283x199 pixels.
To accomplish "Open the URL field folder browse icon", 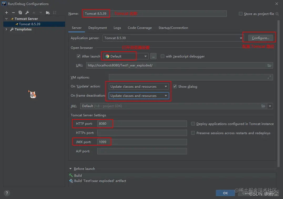I will [x=269, y=65].
